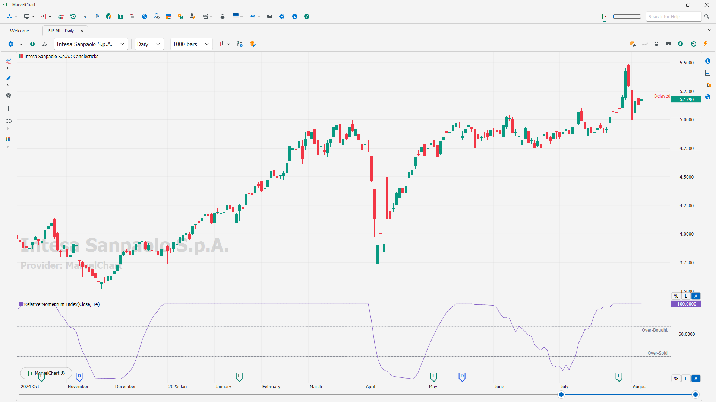Image resolution: width=716 pixels, height=402 pixels.
Task: Click the mouse icon in chart toolbar
Action: 657,44
